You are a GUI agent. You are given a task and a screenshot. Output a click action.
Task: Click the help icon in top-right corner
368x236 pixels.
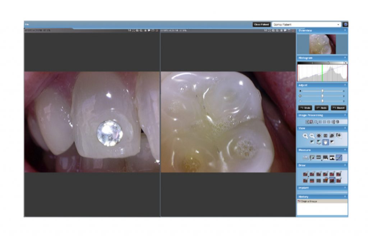pos(345,24)
